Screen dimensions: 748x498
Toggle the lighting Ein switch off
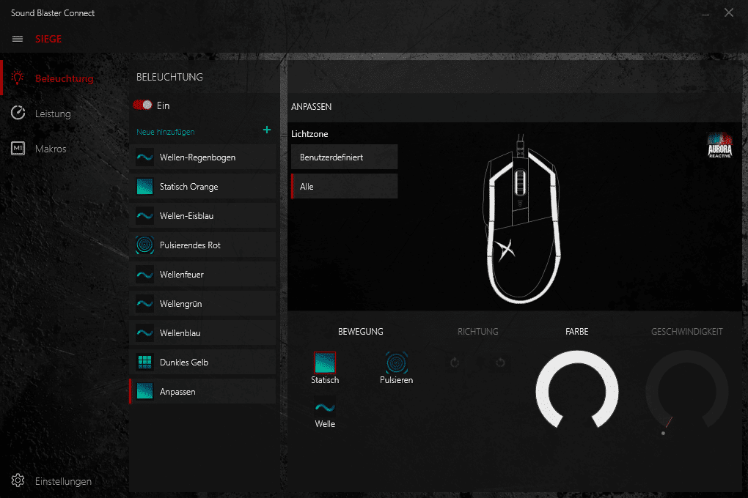coord(142,105)
